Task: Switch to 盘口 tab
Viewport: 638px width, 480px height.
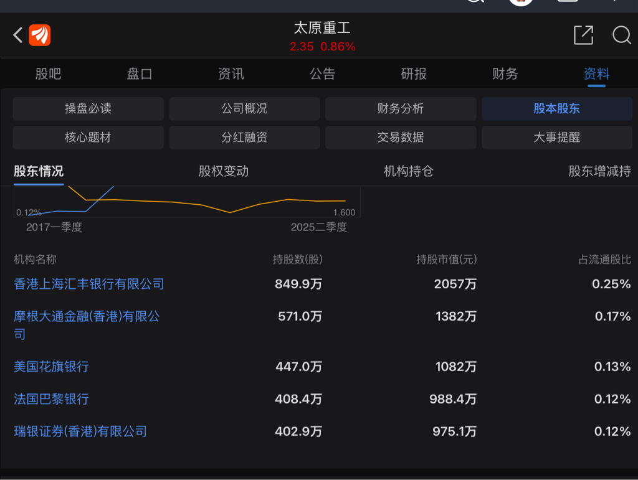Action: 140,73
